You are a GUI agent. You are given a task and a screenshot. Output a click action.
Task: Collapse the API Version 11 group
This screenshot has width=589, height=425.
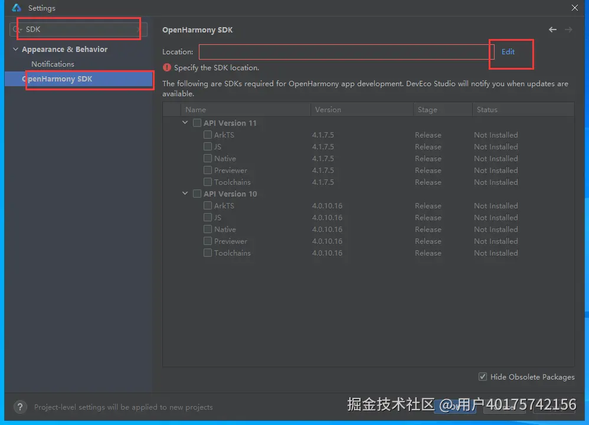click(185, 123)
